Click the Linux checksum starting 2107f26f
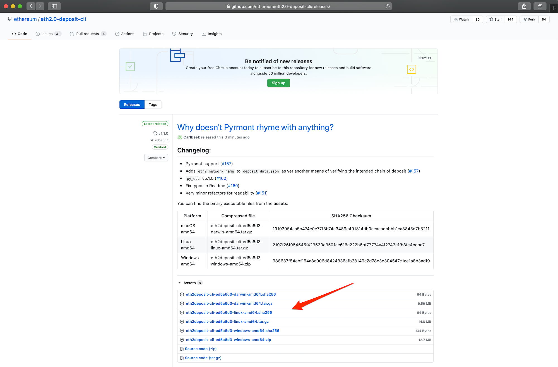 (x=348, y=245)
